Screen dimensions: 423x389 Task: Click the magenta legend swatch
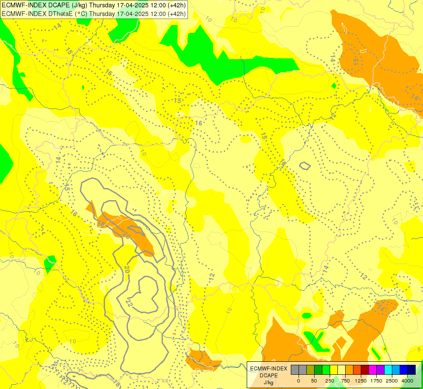(372, 370)
